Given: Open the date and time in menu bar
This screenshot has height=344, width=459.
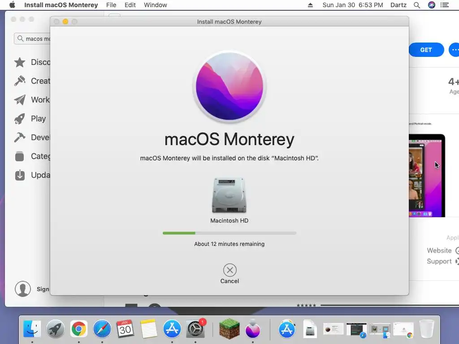Looking at the screenshot, I should [x=352, y=5].
